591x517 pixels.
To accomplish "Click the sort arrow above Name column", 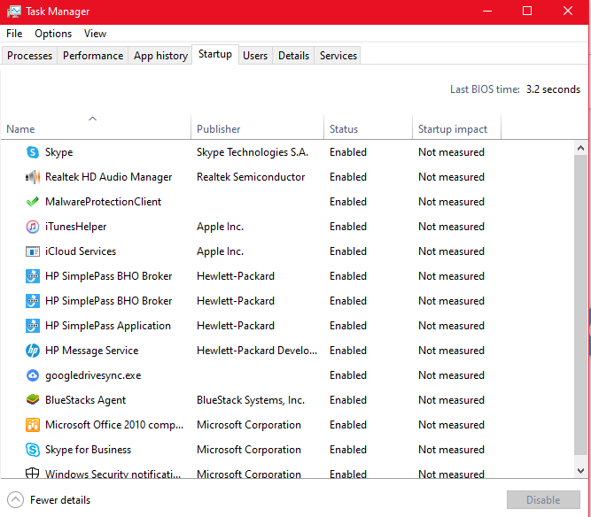I will [x=92, y=119].
